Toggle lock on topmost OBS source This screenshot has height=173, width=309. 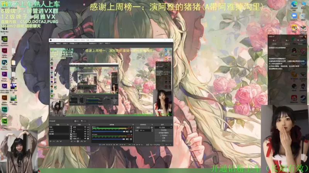pos(88,127)
